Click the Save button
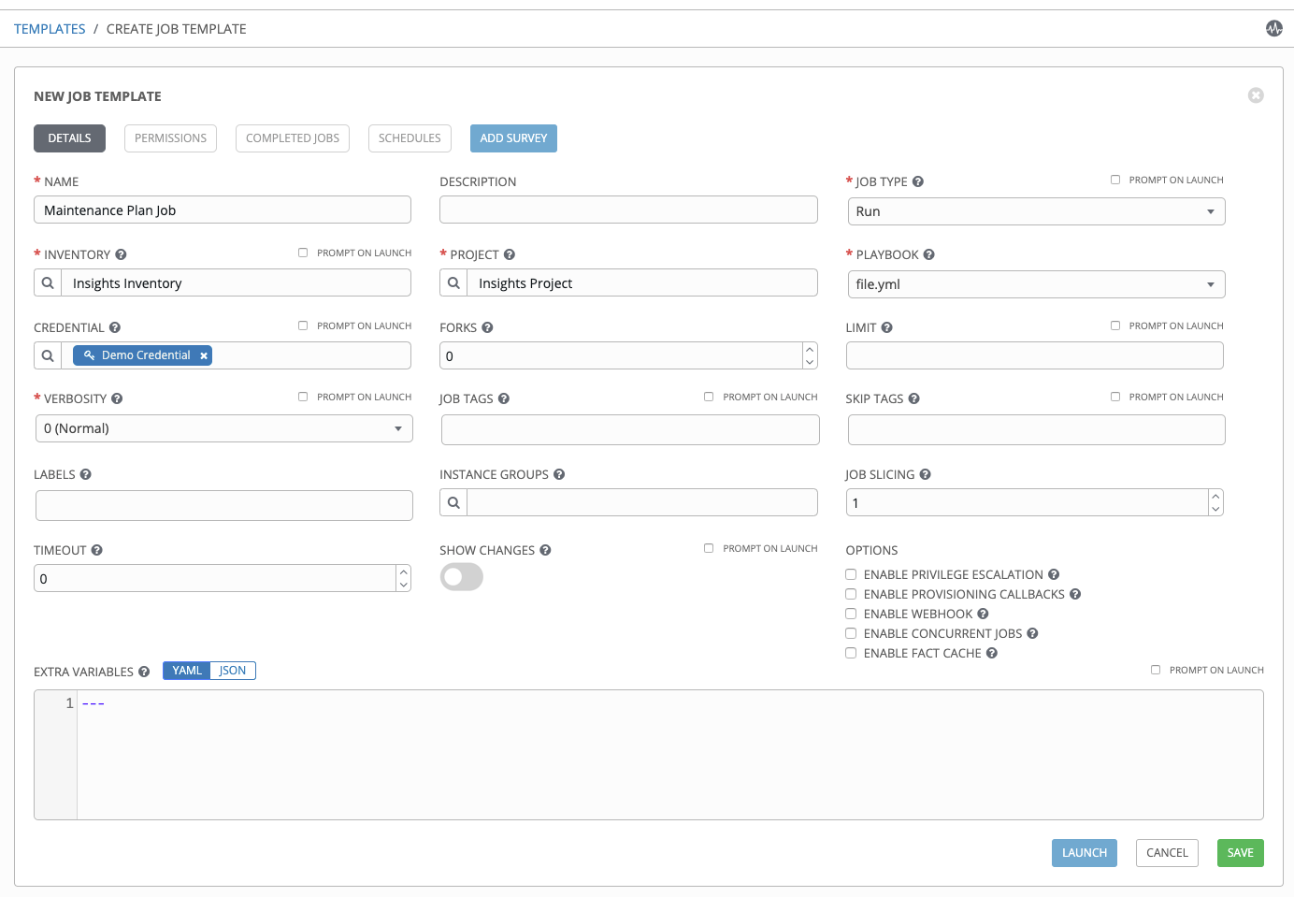1294x897 pixels. tap(1241, 853)
